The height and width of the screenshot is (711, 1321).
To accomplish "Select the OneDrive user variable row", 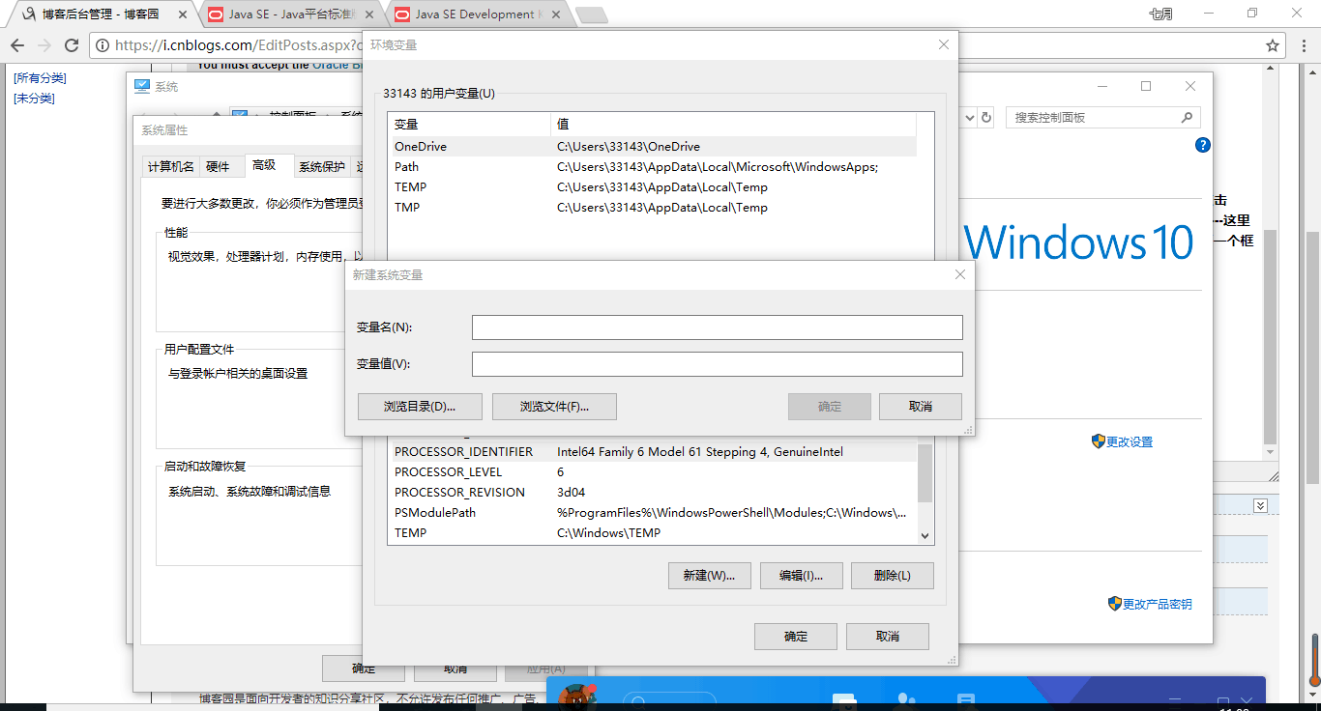I will pos(653,147).
